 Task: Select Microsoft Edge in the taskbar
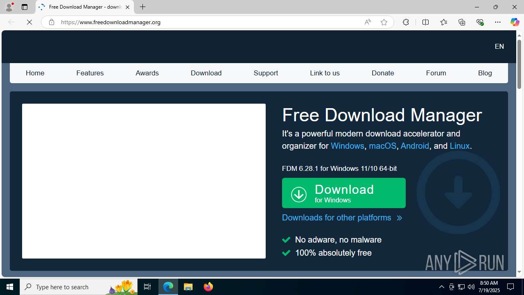(168, 287)
